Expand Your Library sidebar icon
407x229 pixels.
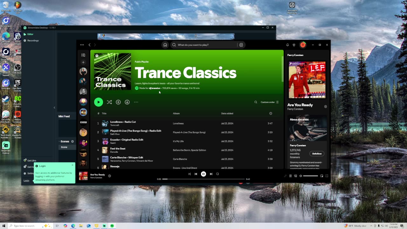83,55
